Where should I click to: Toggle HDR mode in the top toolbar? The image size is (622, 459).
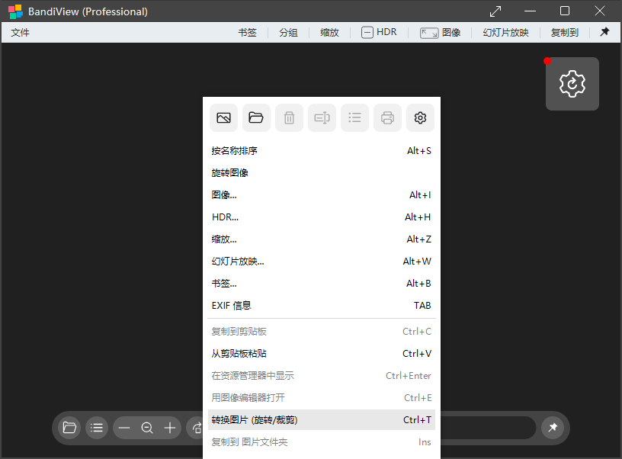(379, 32)
